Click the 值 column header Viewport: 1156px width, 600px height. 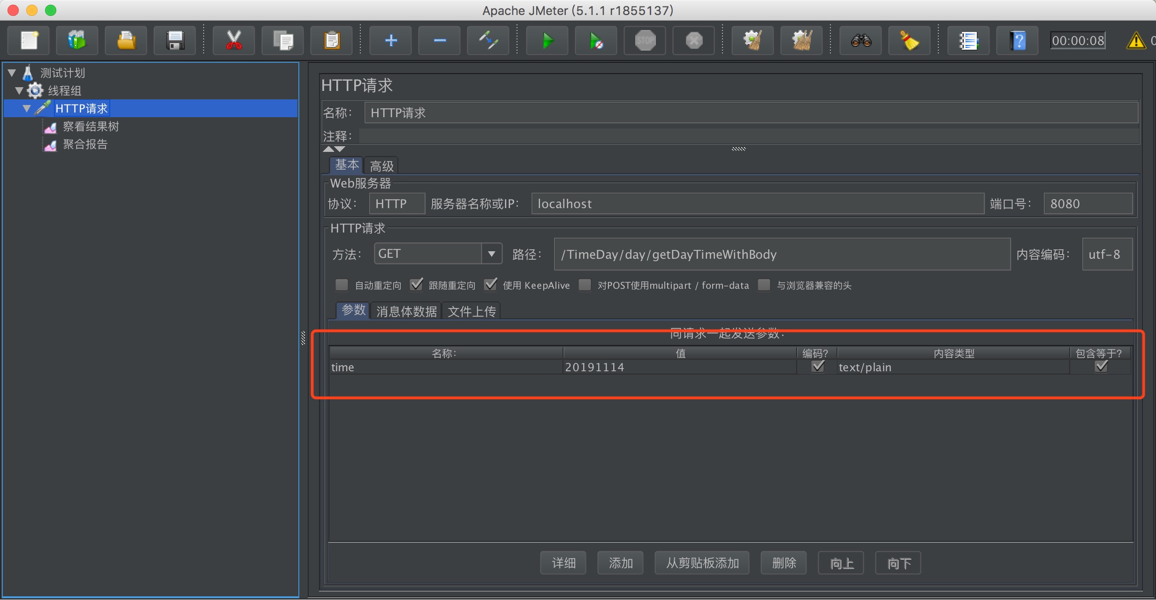click(x=680, y=353)
